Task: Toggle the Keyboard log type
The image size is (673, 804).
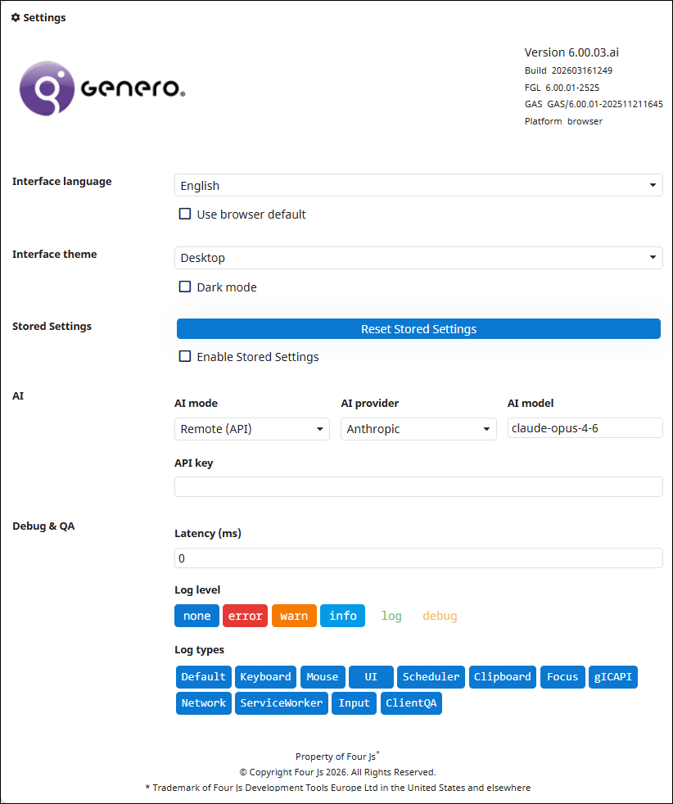Action: 265,677
